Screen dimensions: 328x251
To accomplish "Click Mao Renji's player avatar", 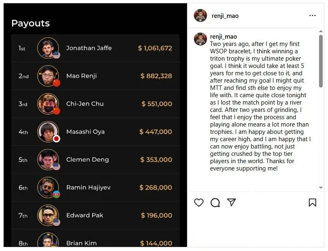I will pos(48,76).
